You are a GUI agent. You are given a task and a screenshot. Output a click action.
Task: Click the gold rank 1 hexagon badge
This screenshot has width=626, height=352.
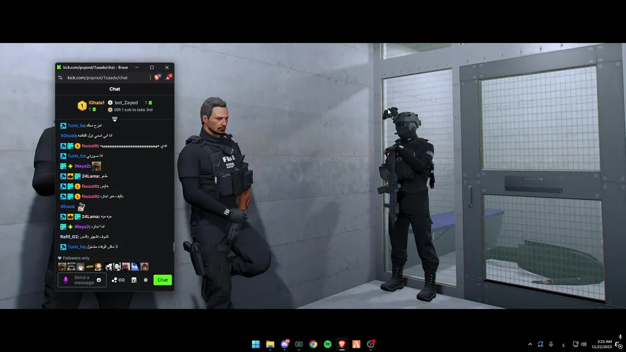click(82, 106)
